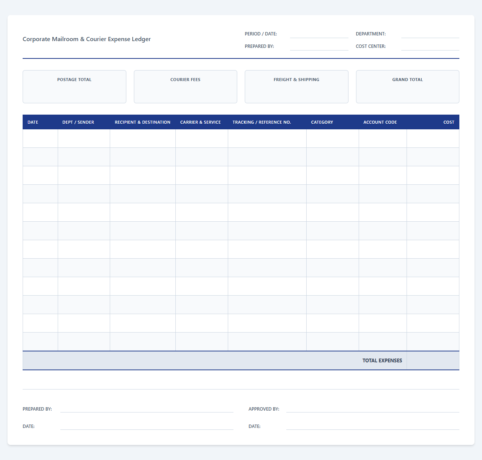
Task: Click the header Prepared By input line beside Cost Center
Action: point(319,46)
